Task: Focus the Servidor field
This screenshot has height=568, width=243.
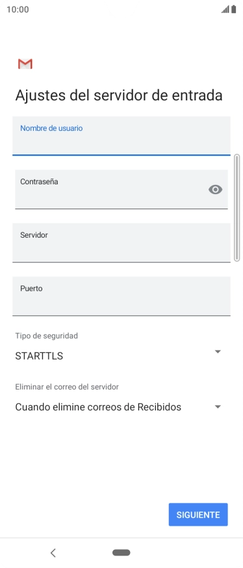Action: 122,243
